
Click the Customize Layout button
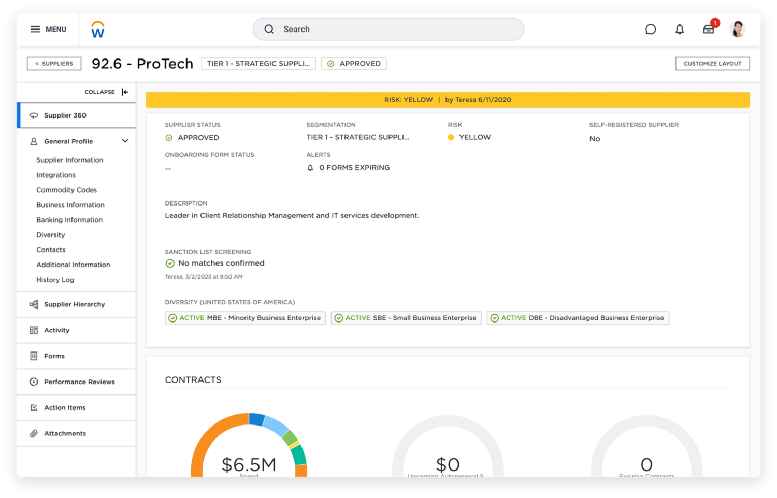click(712, 64)
